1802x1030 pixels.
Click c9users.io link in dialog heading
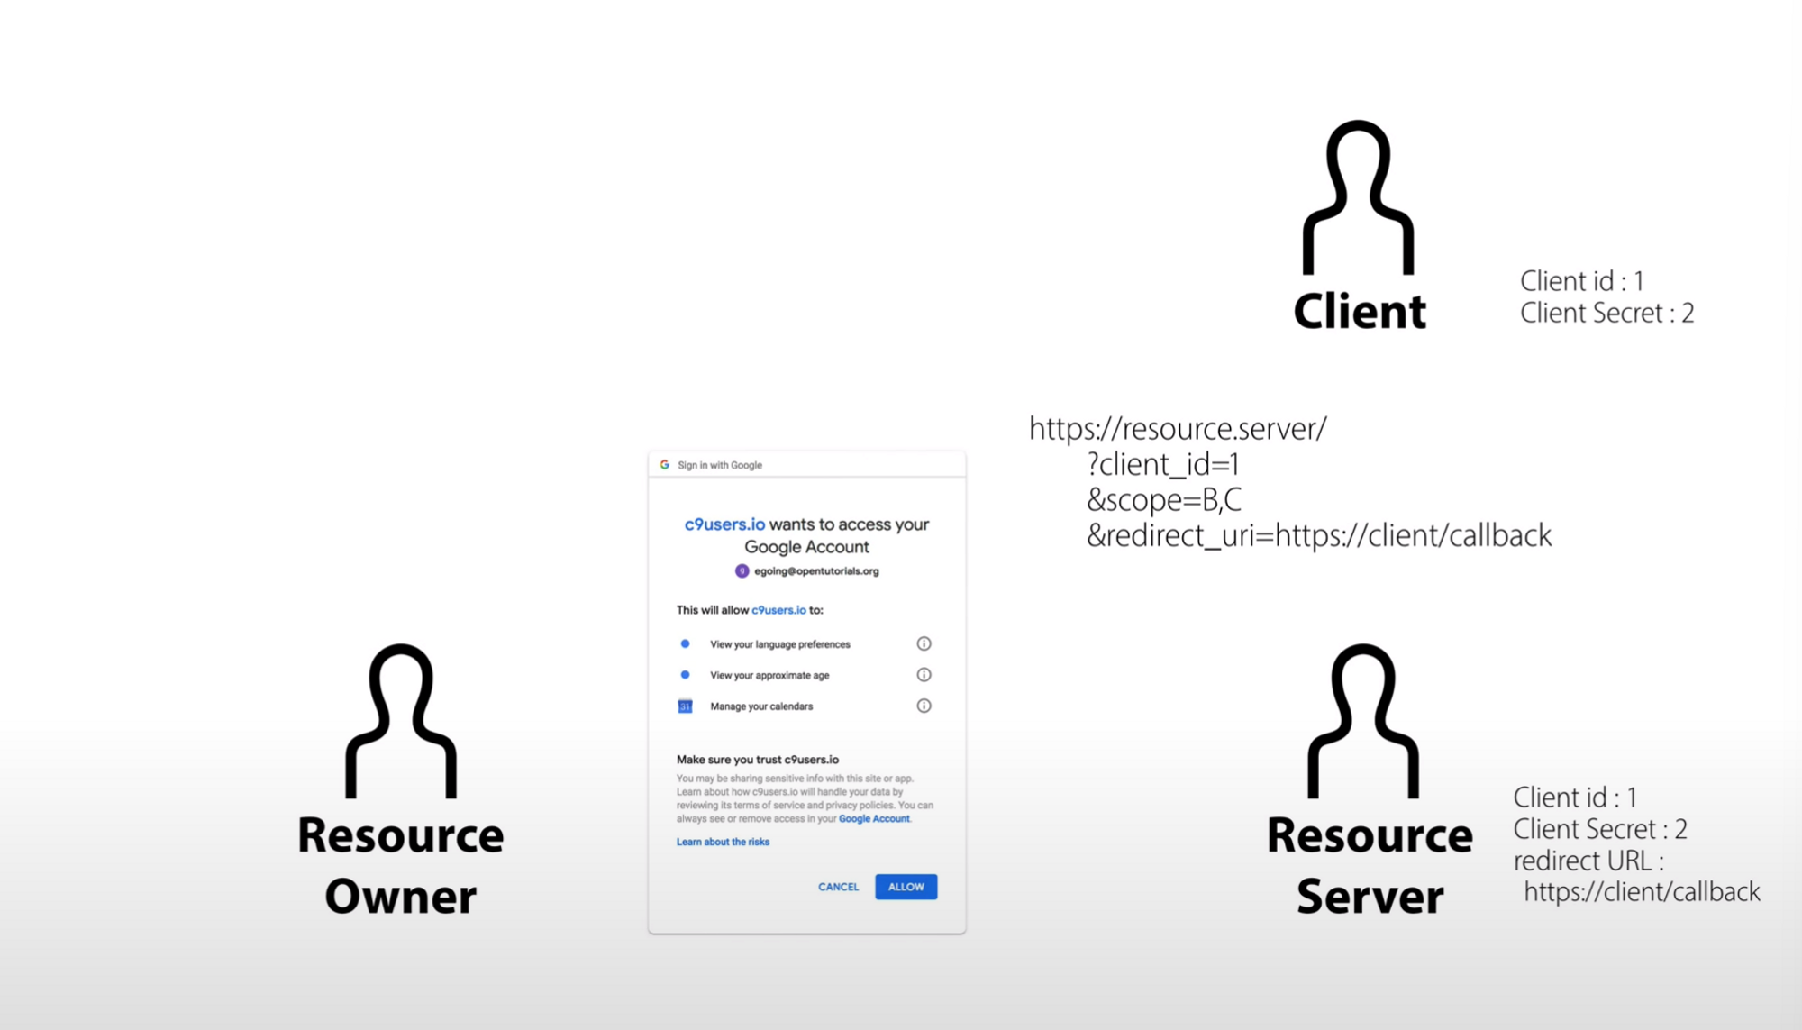[724, 524]
